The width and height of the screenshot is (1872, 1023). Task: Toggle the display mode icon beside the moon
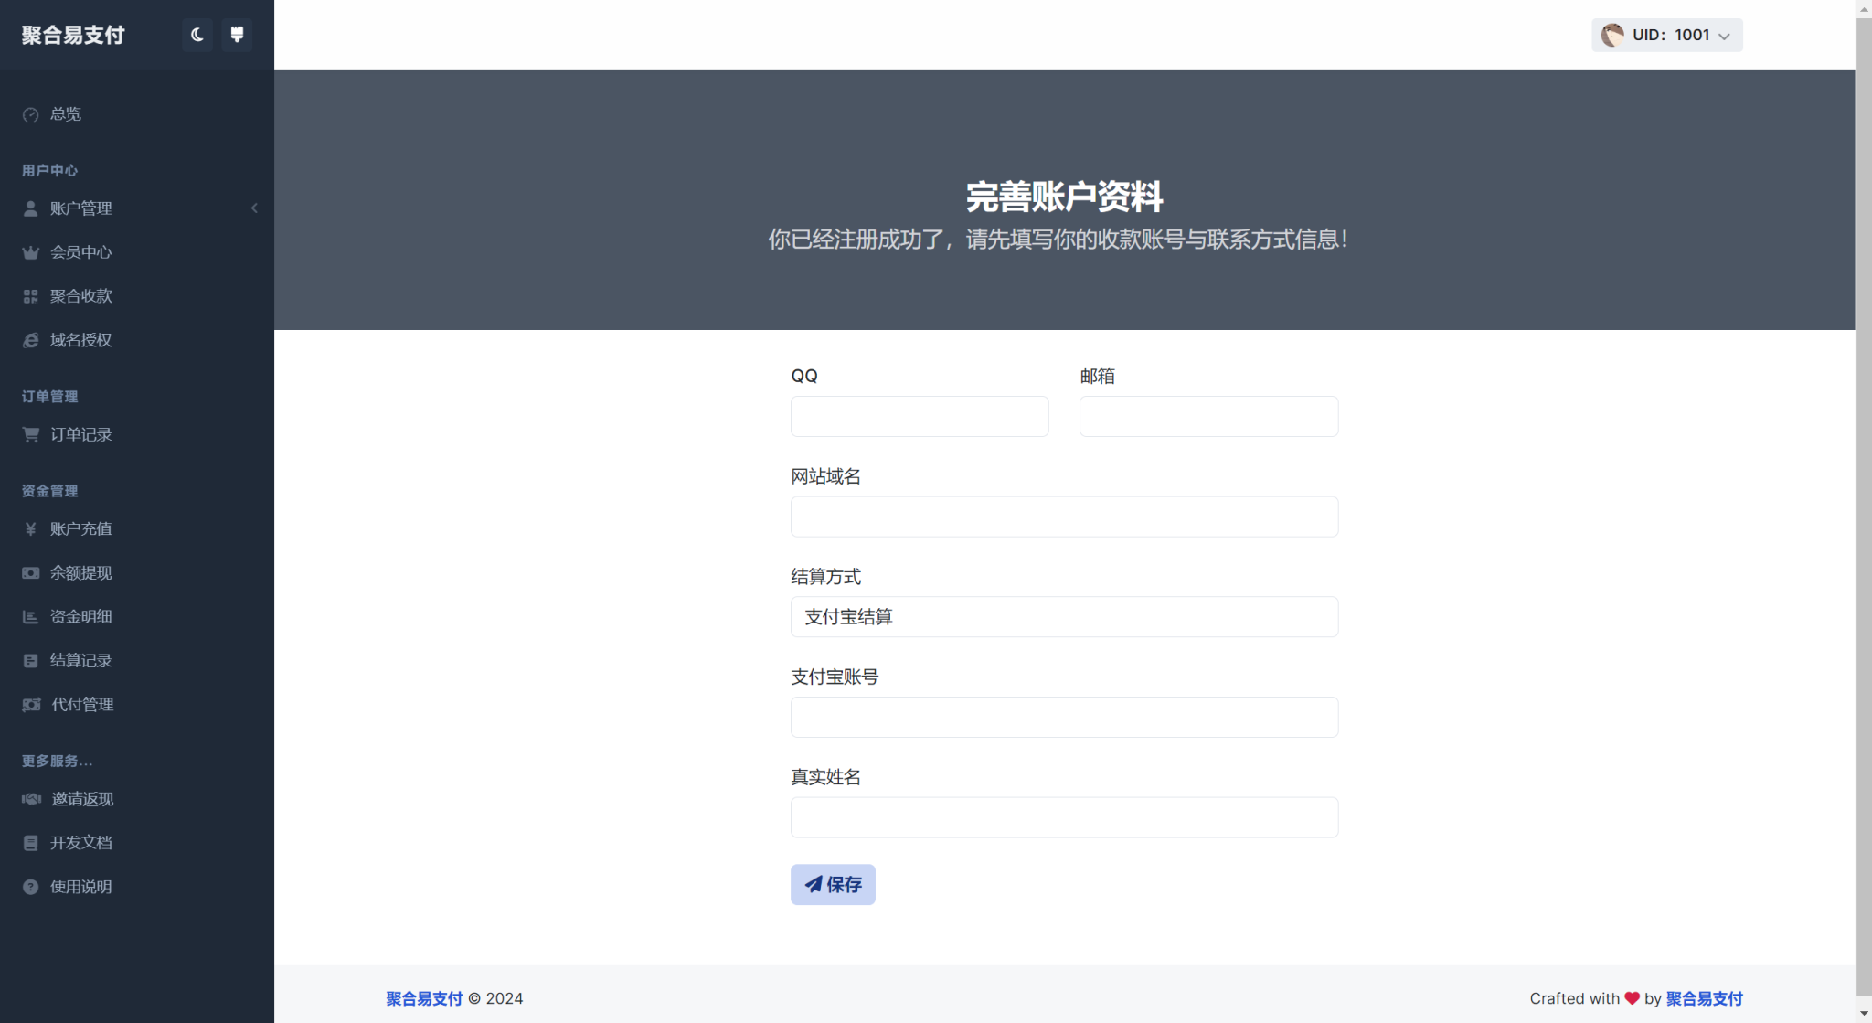tap(237, 34)
